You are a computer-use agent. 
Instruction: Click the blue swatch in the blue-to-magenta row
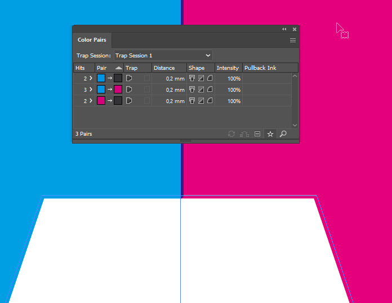coord(101,89)
